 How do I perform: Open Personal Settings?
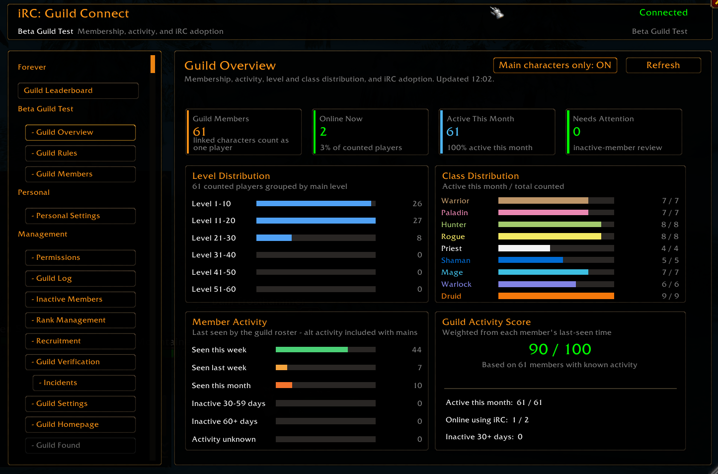80,216
